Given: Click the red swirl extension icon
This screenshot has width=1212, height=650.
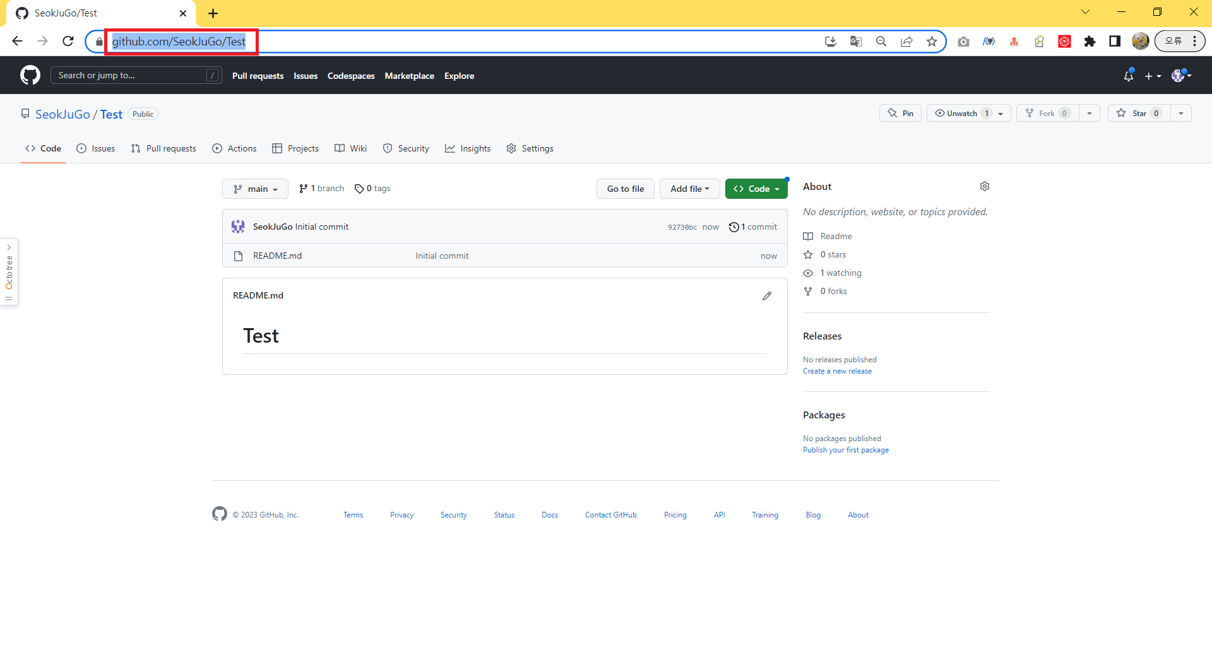Looking at the screenshot, I should tap(1064, 42).
